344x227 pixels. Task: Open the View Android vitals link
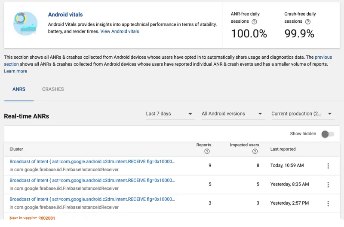(120, 31)
